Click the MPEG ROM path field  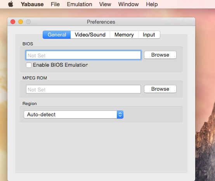(x=83, y=89)
